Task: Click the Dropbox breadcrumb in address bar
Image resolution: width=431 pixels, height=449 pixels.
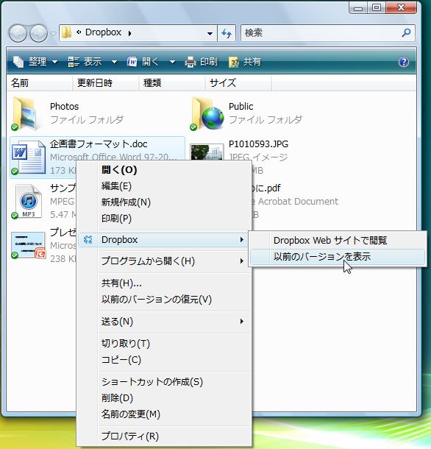Action: click(x=103, y=32)
